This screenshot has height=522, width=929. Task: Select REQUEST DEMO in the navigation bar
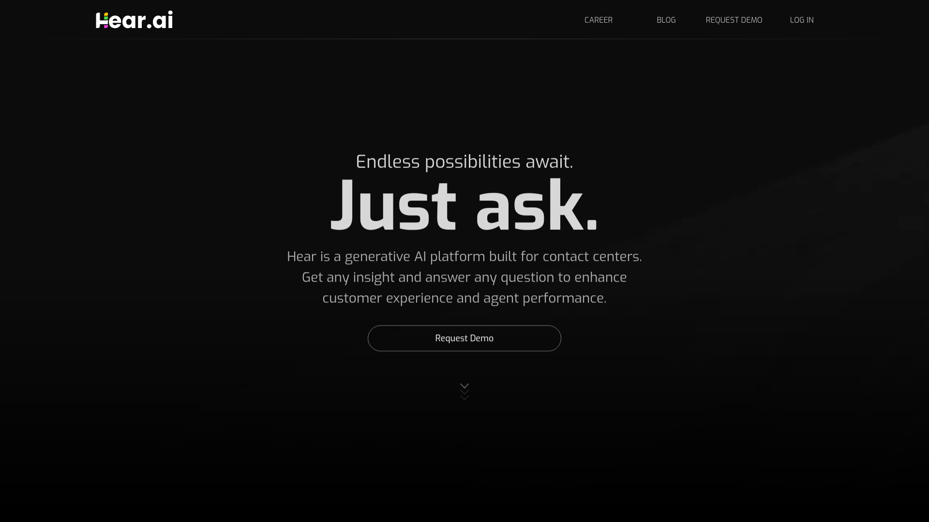[734, 20]
